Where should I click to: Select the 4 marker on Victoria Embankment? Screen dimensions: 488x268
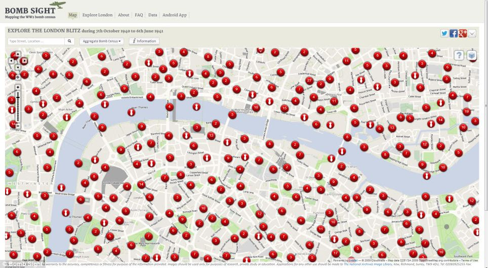(x=150, y=97)
